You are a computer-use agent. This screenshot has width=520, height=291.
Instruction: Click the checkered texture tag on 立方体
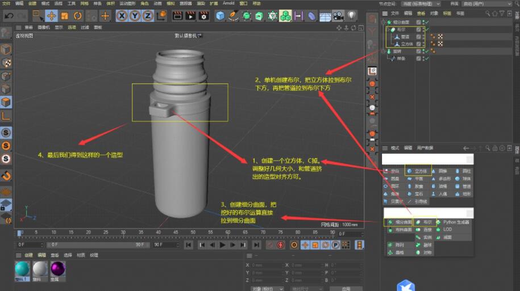coord(440,44)
